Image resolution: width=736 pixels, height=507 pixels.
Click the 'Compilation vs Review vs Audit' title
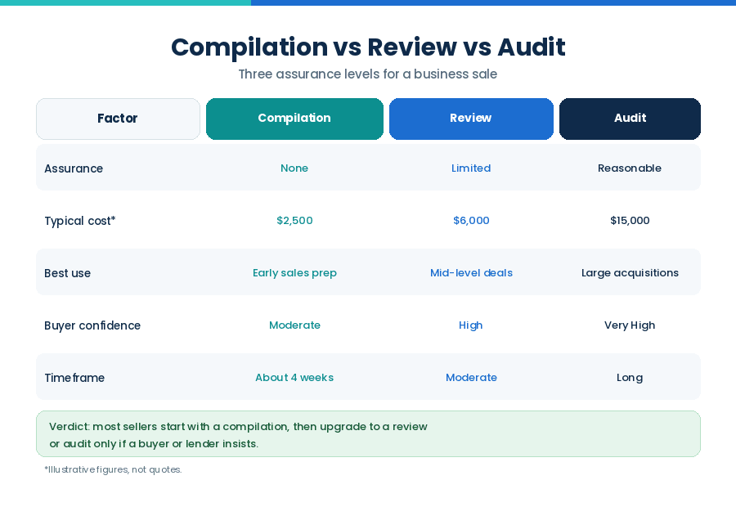coord(368,47)
